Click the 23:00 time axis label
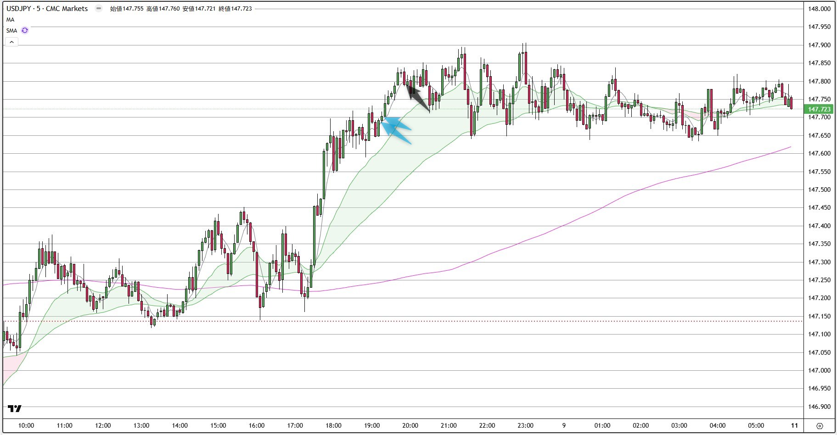 coord(525,425)
